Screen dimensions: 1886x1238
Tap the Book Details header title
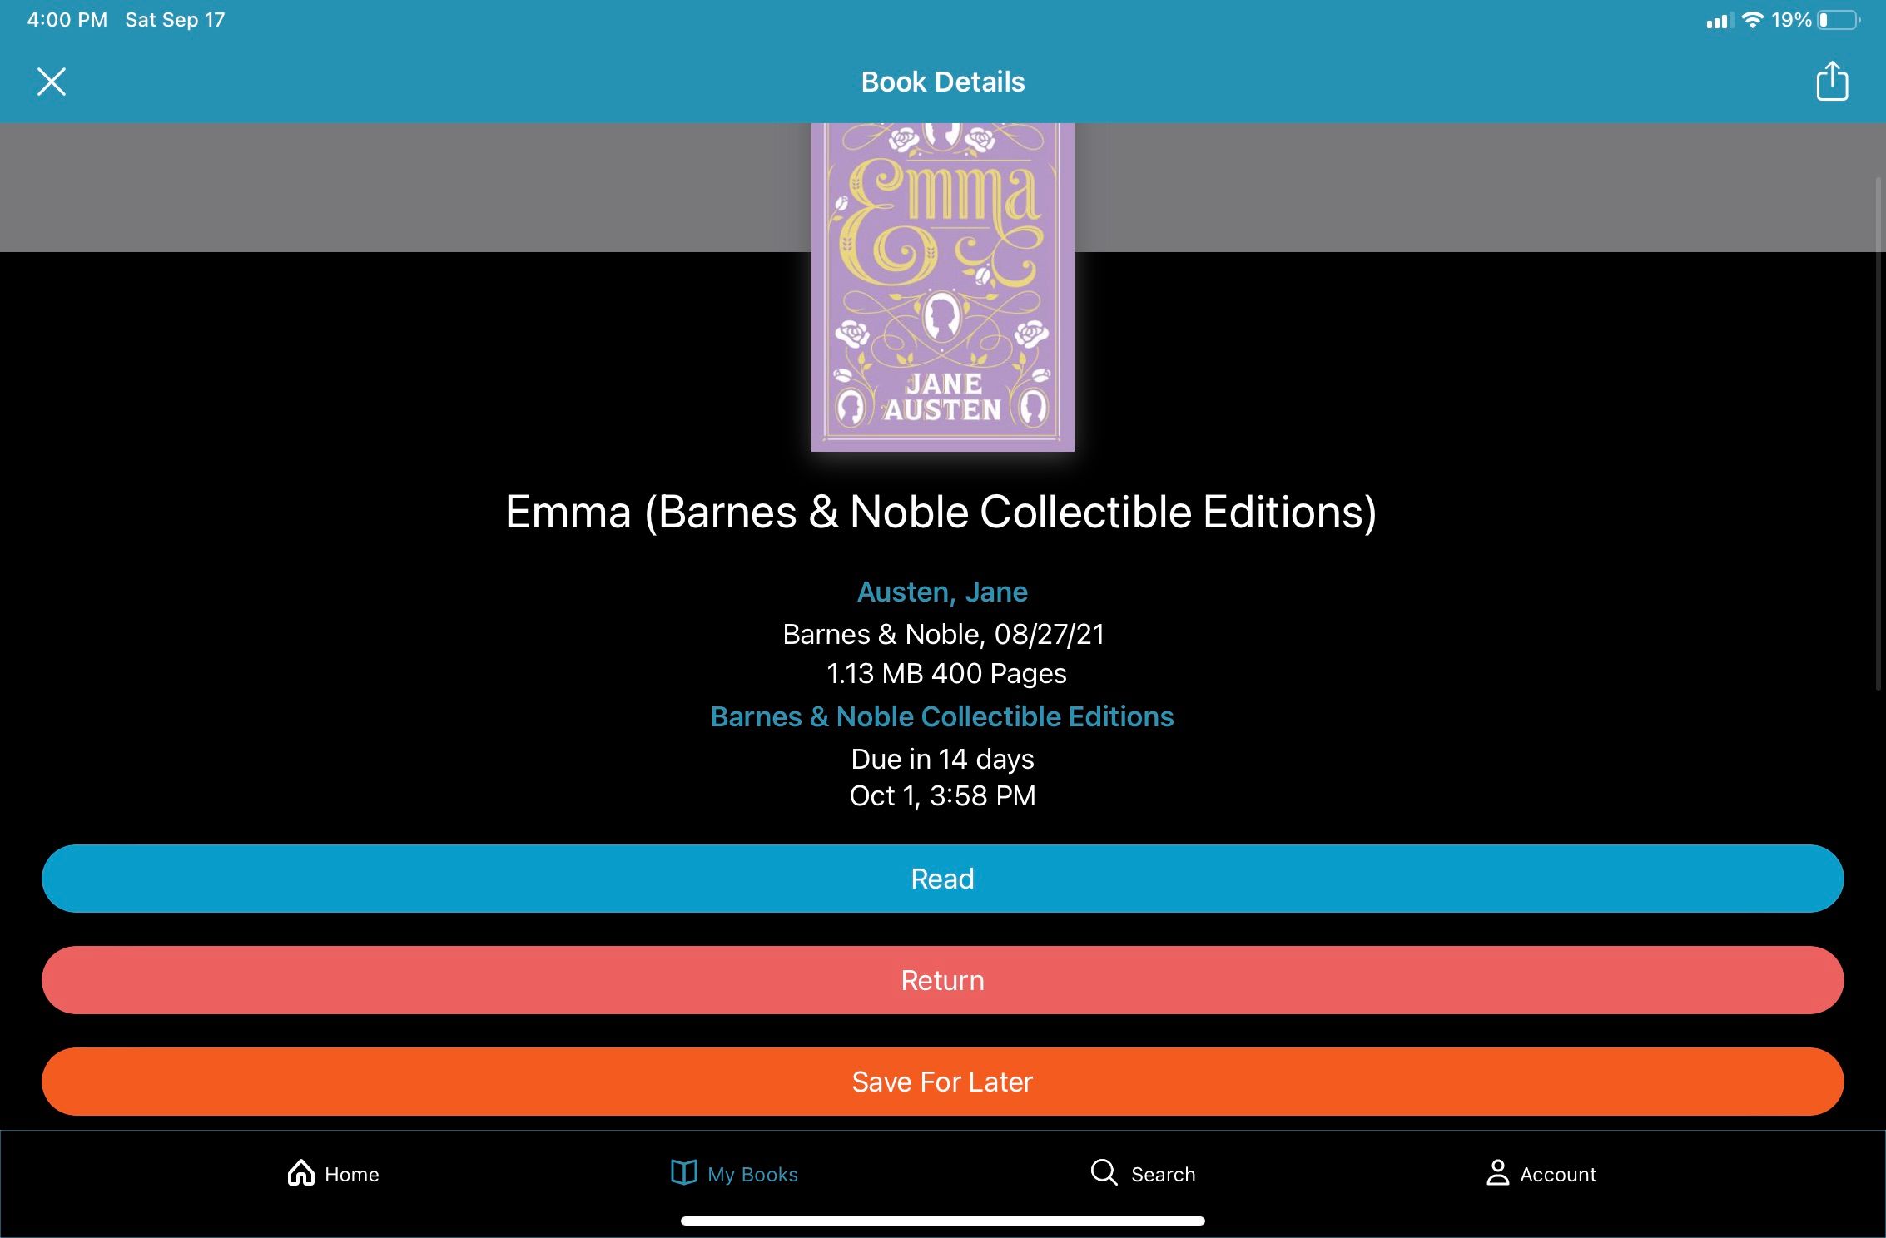coord(941,81)
